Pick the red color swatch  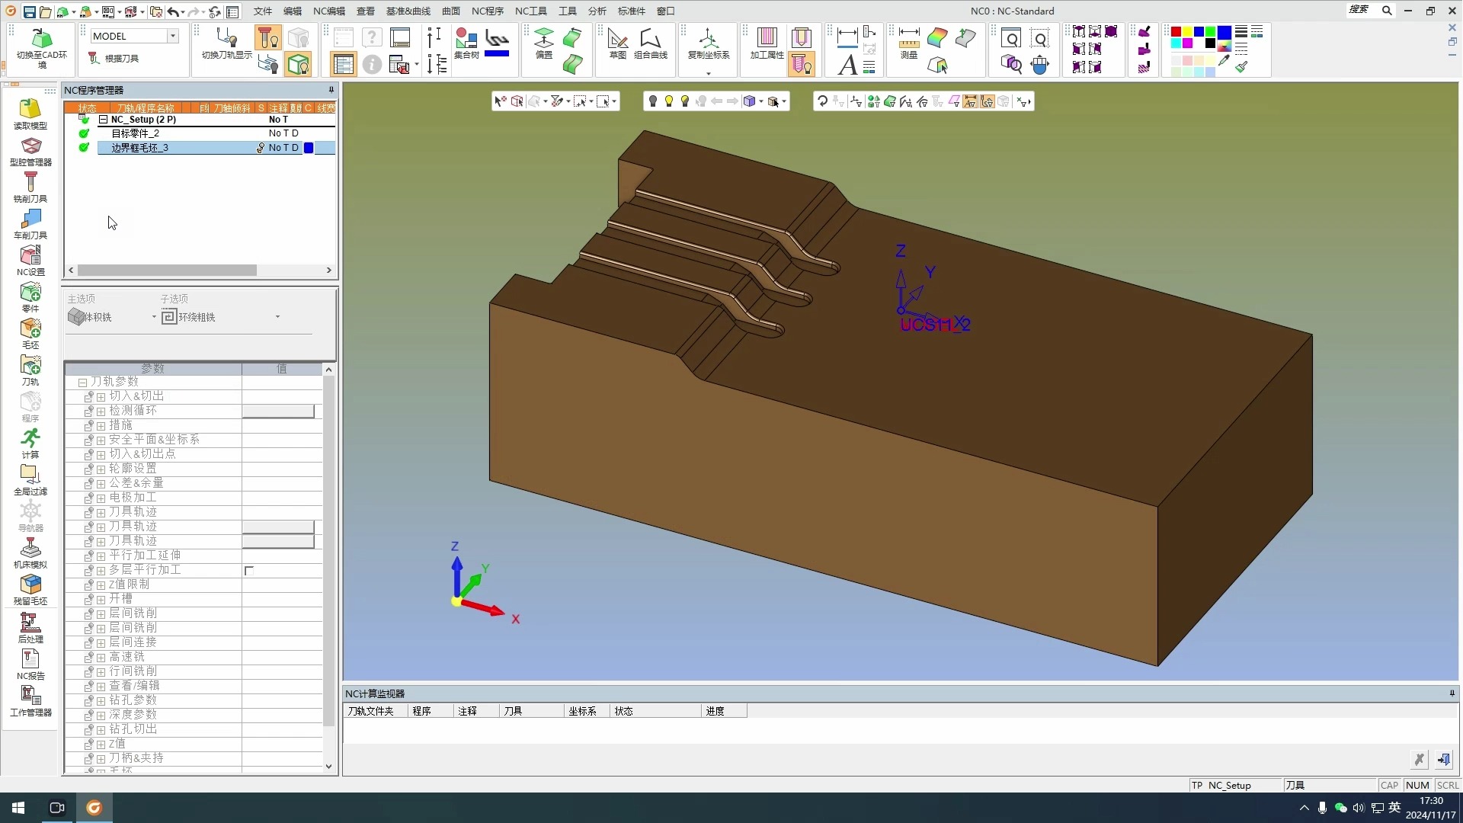1176,32
